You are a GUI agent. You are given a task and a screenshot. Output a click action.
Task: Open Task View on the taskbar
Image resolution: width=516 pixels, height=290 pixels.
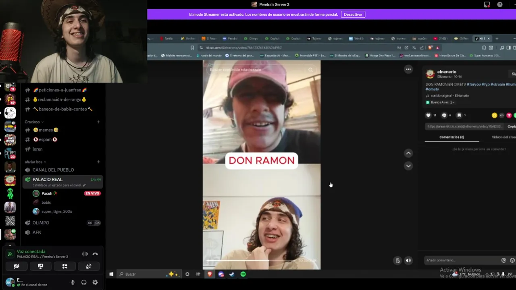pos(198,274)
